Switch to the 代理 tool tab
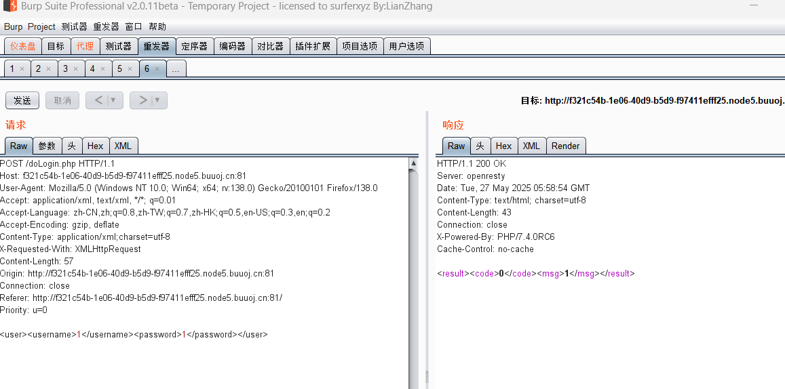 [x=85, y=46]
